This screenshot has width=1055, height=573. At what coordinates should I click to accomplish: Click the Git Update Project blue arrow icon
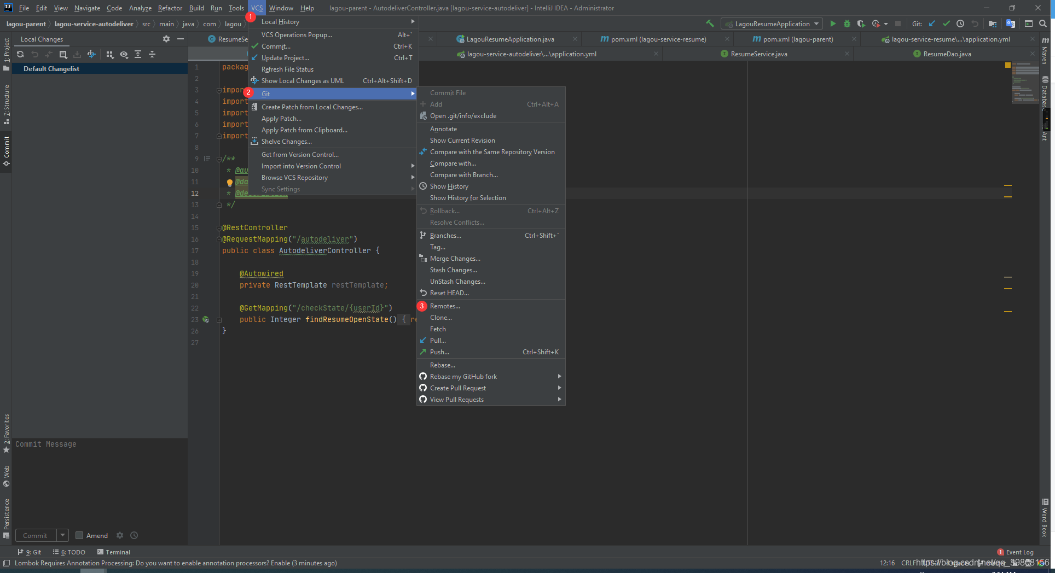pyautogui.click(x=932, y=24)
